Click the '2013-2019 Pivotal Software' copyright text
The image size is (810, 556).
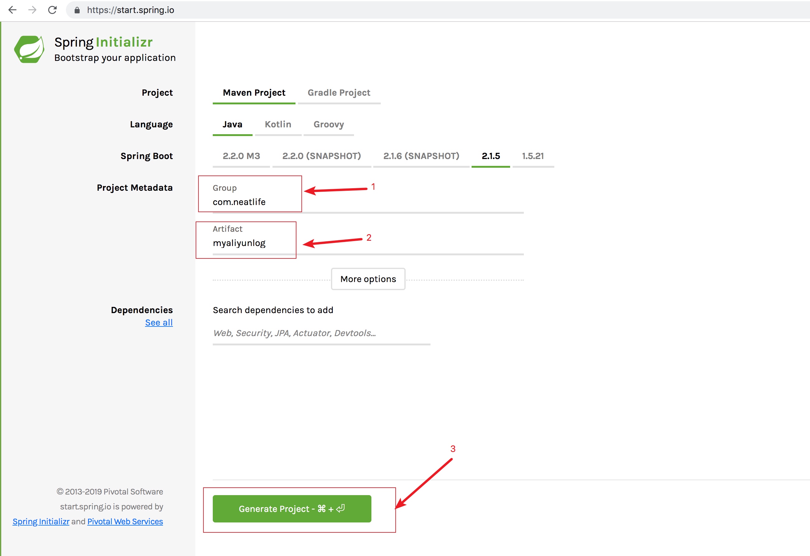[x=110, y=492]
